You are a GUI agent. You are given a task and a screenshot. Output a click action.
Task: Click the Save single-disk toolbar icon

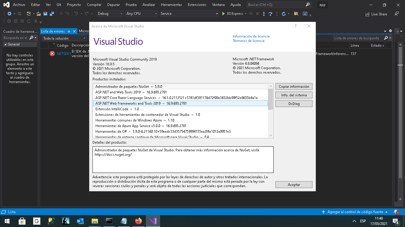tap(45, 14)
